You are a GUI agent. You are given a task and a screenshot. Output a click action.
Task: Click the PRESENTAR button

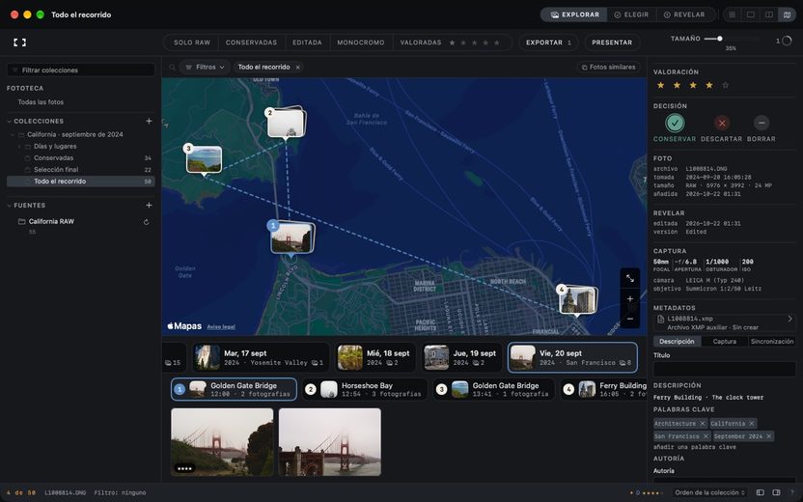pyautogui.click(x=612, y=42)
